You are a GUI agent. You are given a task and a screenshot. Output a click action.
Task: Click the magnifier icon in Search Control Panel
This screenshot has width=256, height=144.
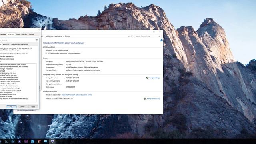click(x=160, y=36)
